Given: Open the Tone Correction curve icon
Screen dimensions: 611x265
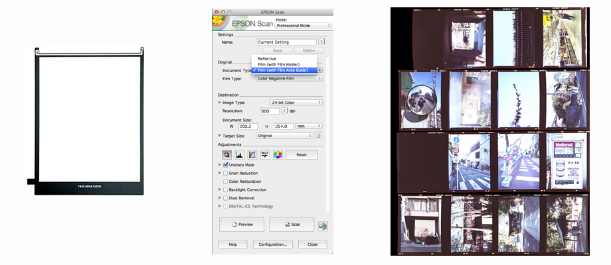Looking at the screenshot, I should click(x=252, y=155).
